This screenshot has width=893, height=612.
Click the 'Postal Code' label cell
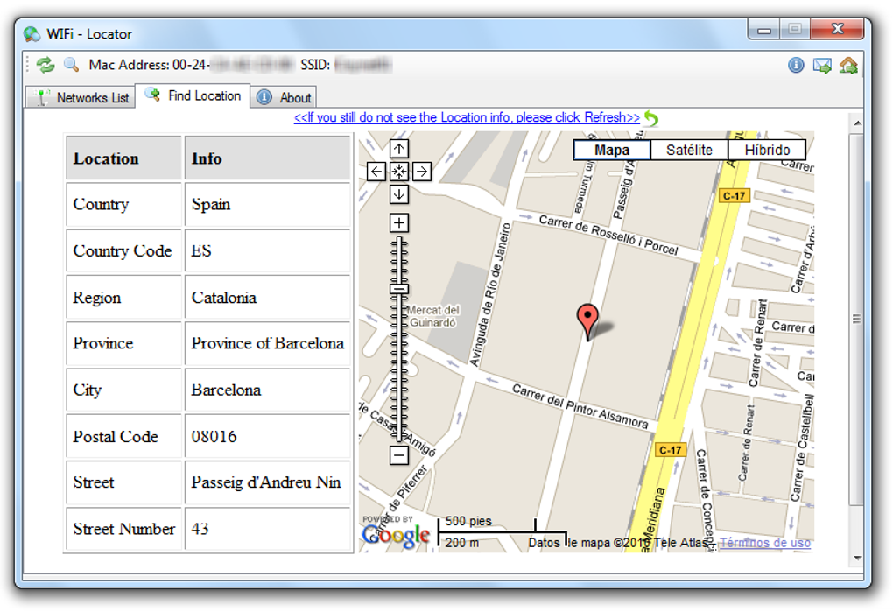pos(123,437)
